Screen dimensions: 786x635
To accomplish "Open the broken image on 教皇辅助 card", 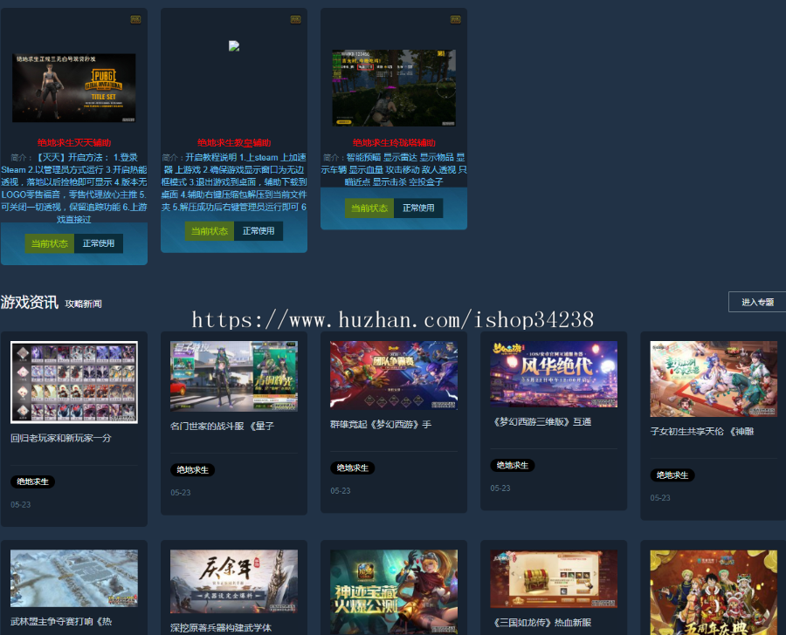I will pos(234,46).
